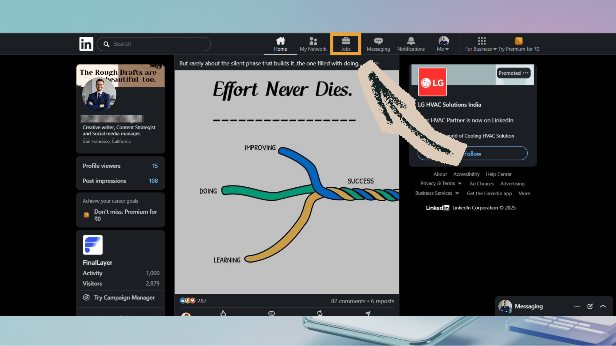Open the promoted ad options menu

(526, 73)
